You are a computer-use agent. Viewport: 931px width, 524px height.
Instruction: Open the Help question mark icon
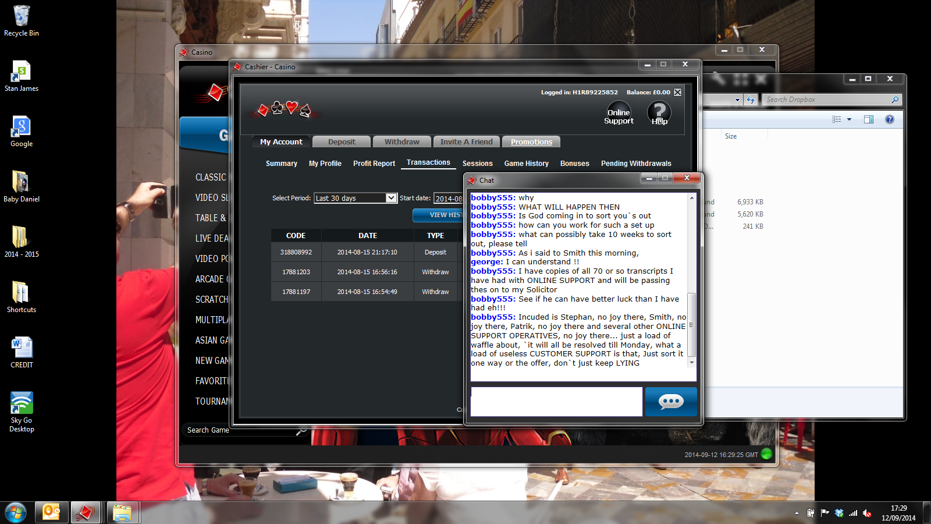(659, 113)
